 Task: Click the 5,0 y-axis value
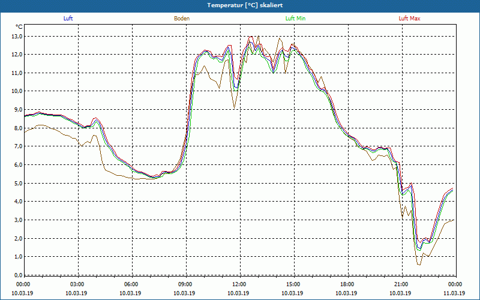point(19,183)
